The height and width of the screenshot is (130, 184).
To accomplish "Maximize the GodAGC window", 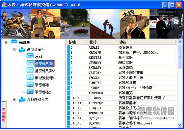I will (x=172, y=5).
